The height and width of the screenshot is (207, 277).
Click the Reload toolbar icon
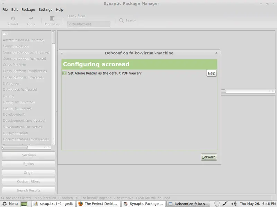tap(13, 21)
